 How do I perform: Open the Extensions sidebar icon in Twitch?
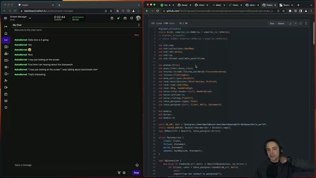point(6,94)
